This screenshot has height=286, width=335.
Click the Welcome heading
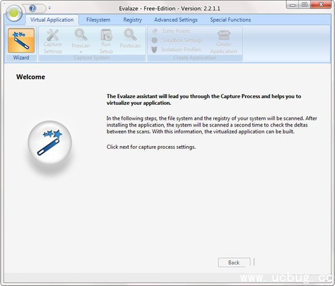(31, 77)
